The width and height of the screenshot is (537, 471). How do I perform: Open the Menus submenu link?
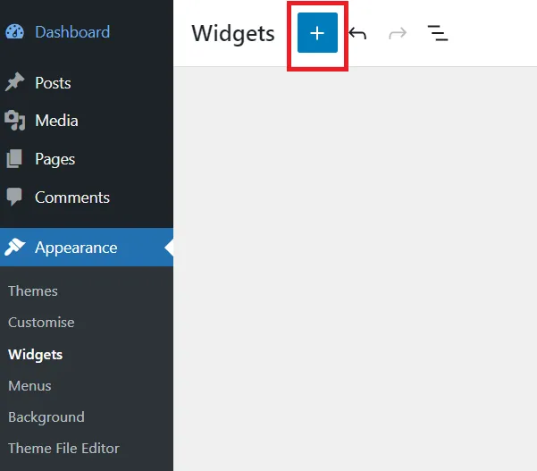29,386
